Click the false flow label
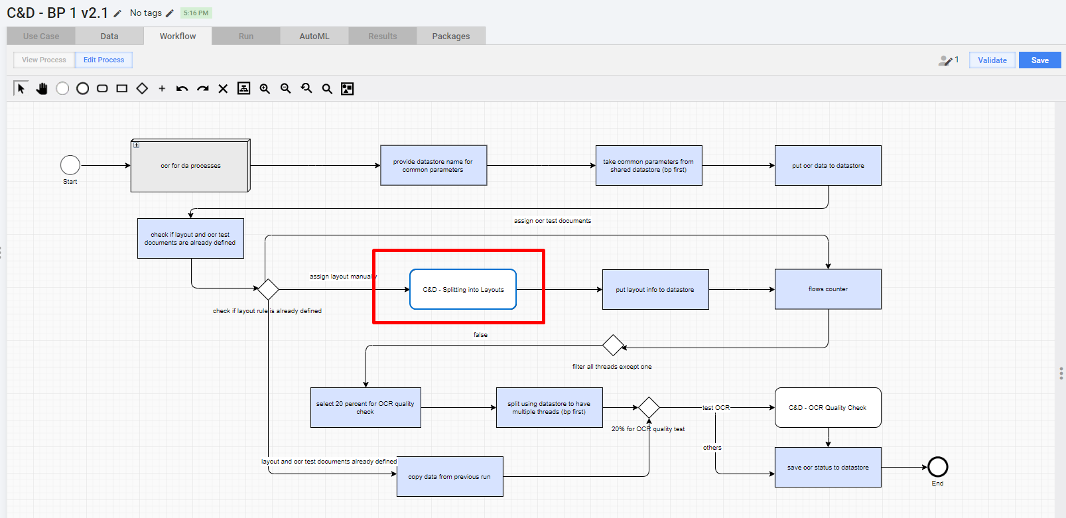This screenshot has width=1066, height=518. click(x=480, y=335)
